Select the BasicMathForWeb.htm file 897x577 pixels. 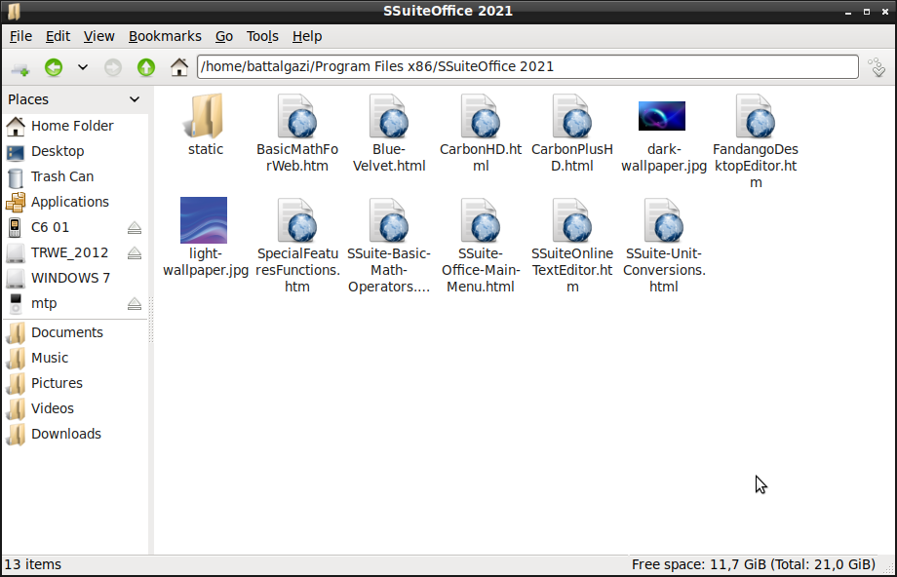[x=297, y=134]
